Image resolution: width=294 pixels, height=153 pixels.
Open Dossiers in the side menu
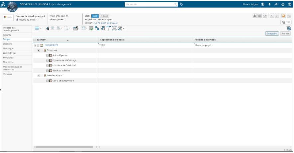[x=7, y=44]
